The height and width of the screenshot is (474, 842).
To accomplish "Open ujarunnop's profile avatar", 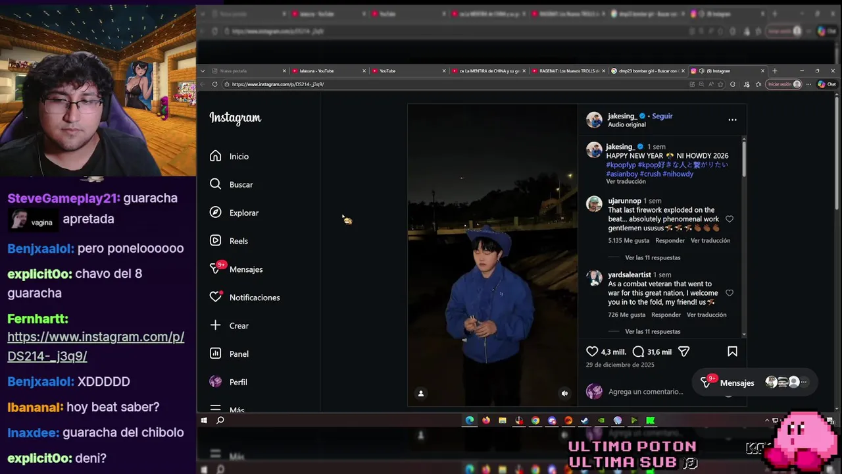I will click(594, 203).
